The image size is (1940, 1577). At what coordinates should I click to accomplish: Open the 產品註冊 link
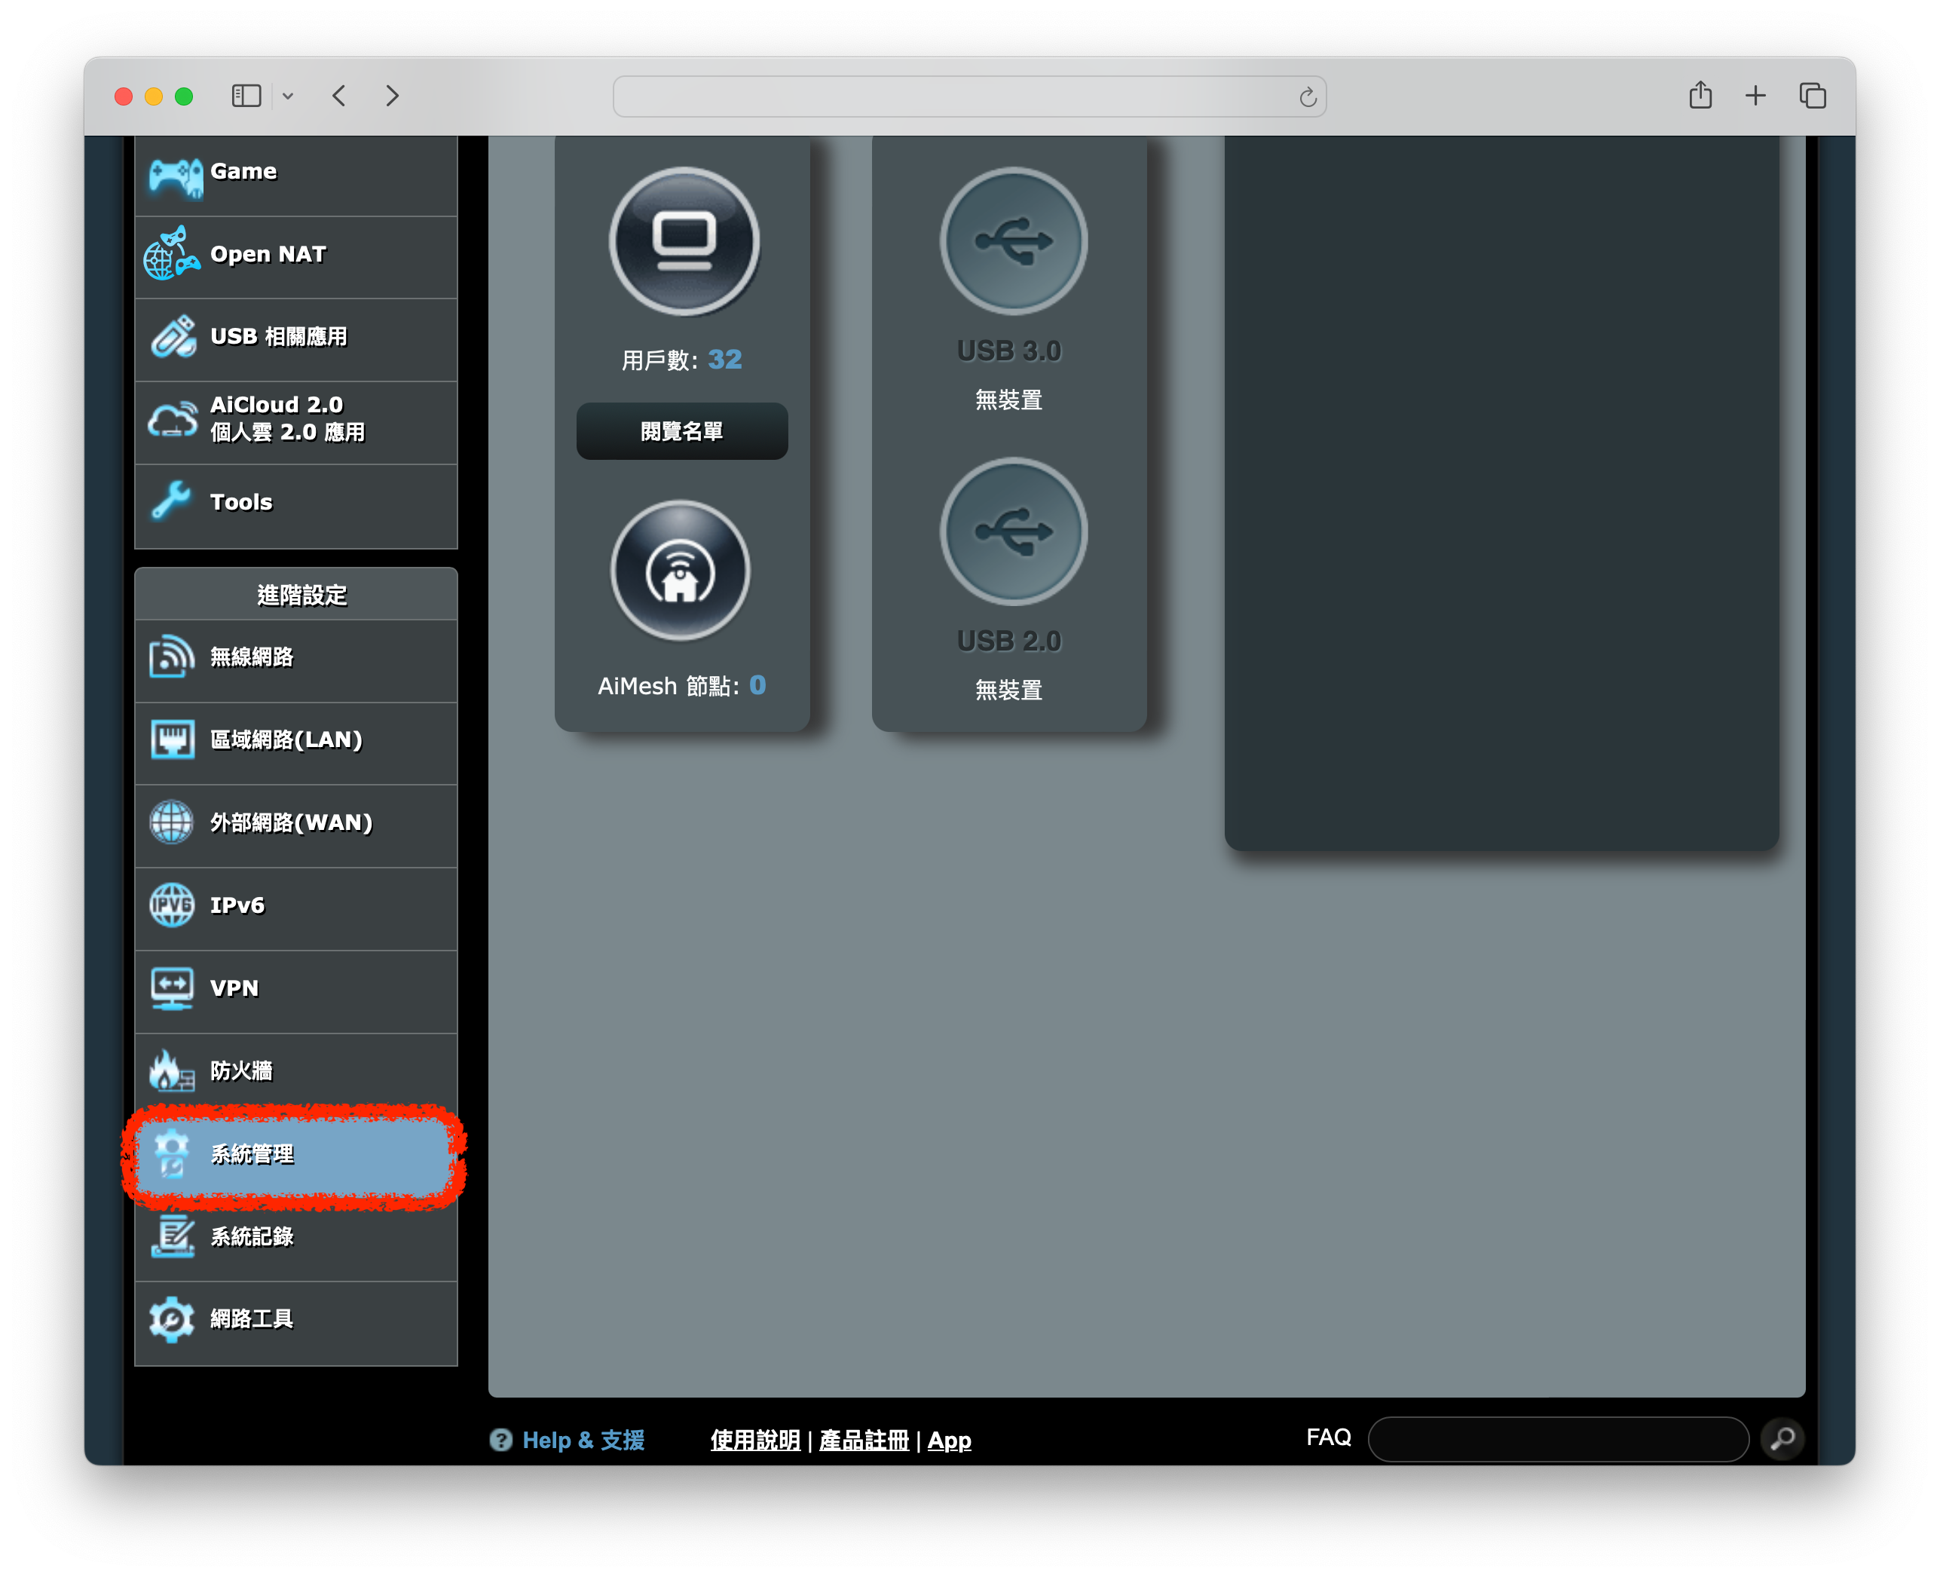click(x=863, y=1441)
